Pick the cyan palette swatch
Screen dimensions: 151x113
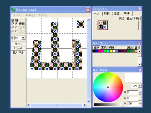[x=108, y=51]
